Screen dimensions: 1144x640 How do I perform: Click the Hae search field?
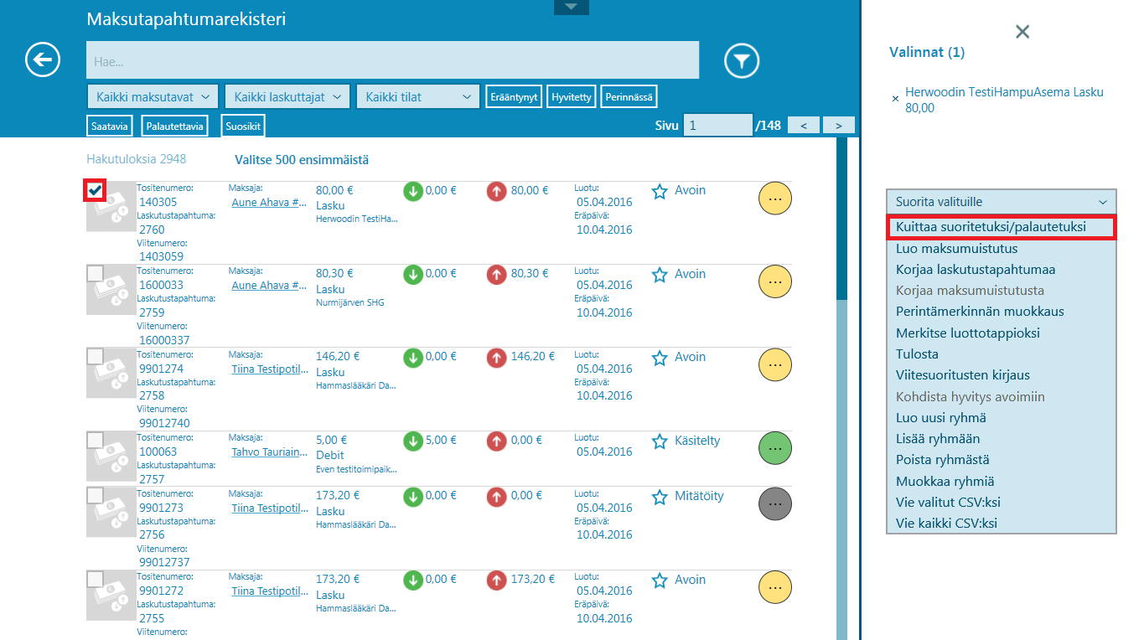[392, 61]
